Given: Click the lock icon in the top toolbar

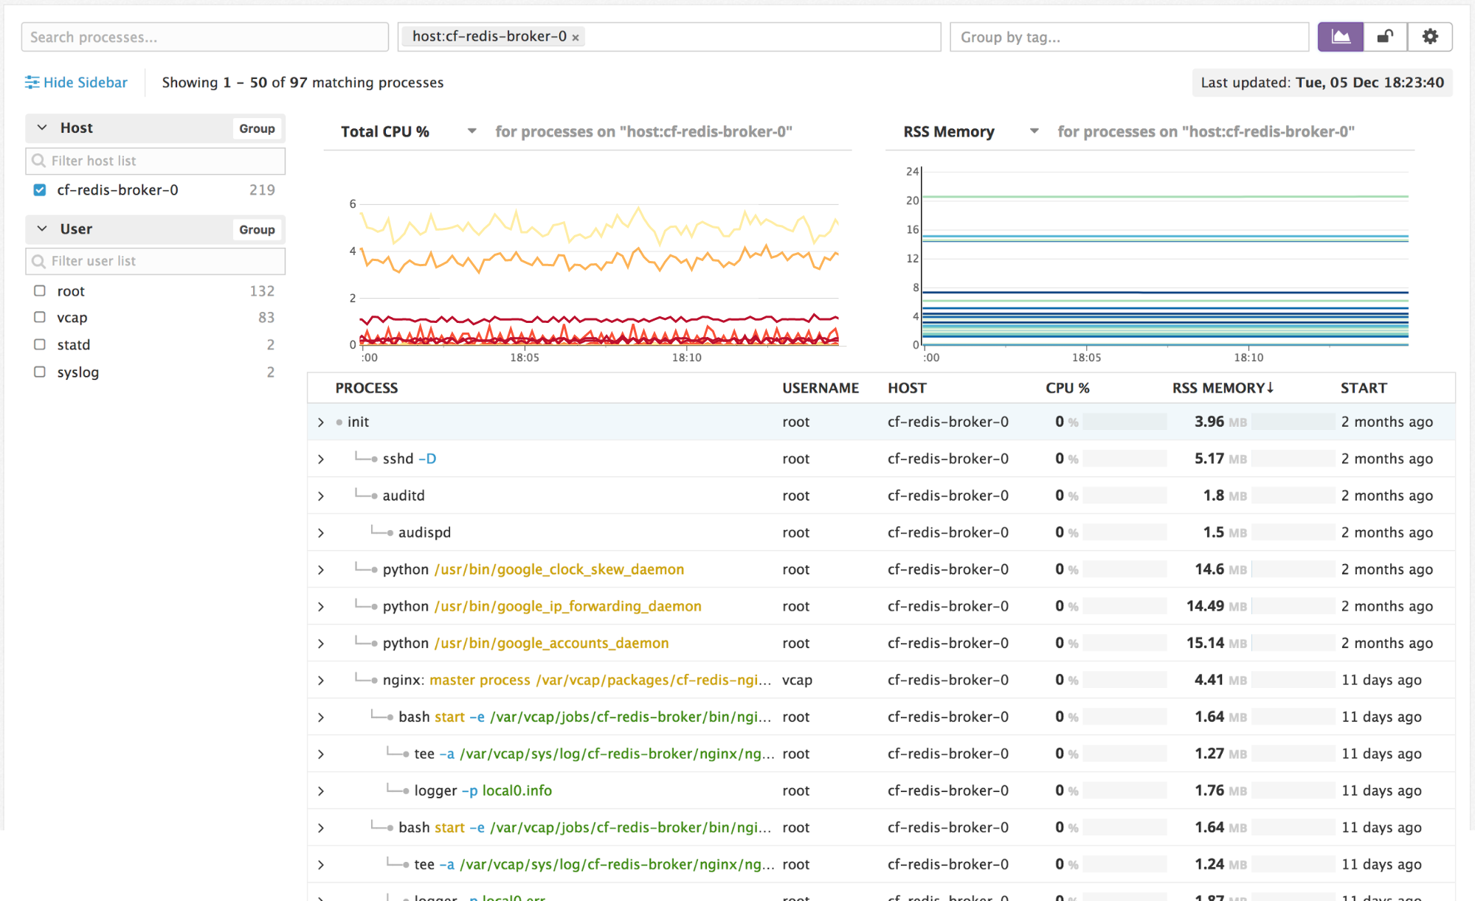Looking at the screenshot, I should 1384,36.
